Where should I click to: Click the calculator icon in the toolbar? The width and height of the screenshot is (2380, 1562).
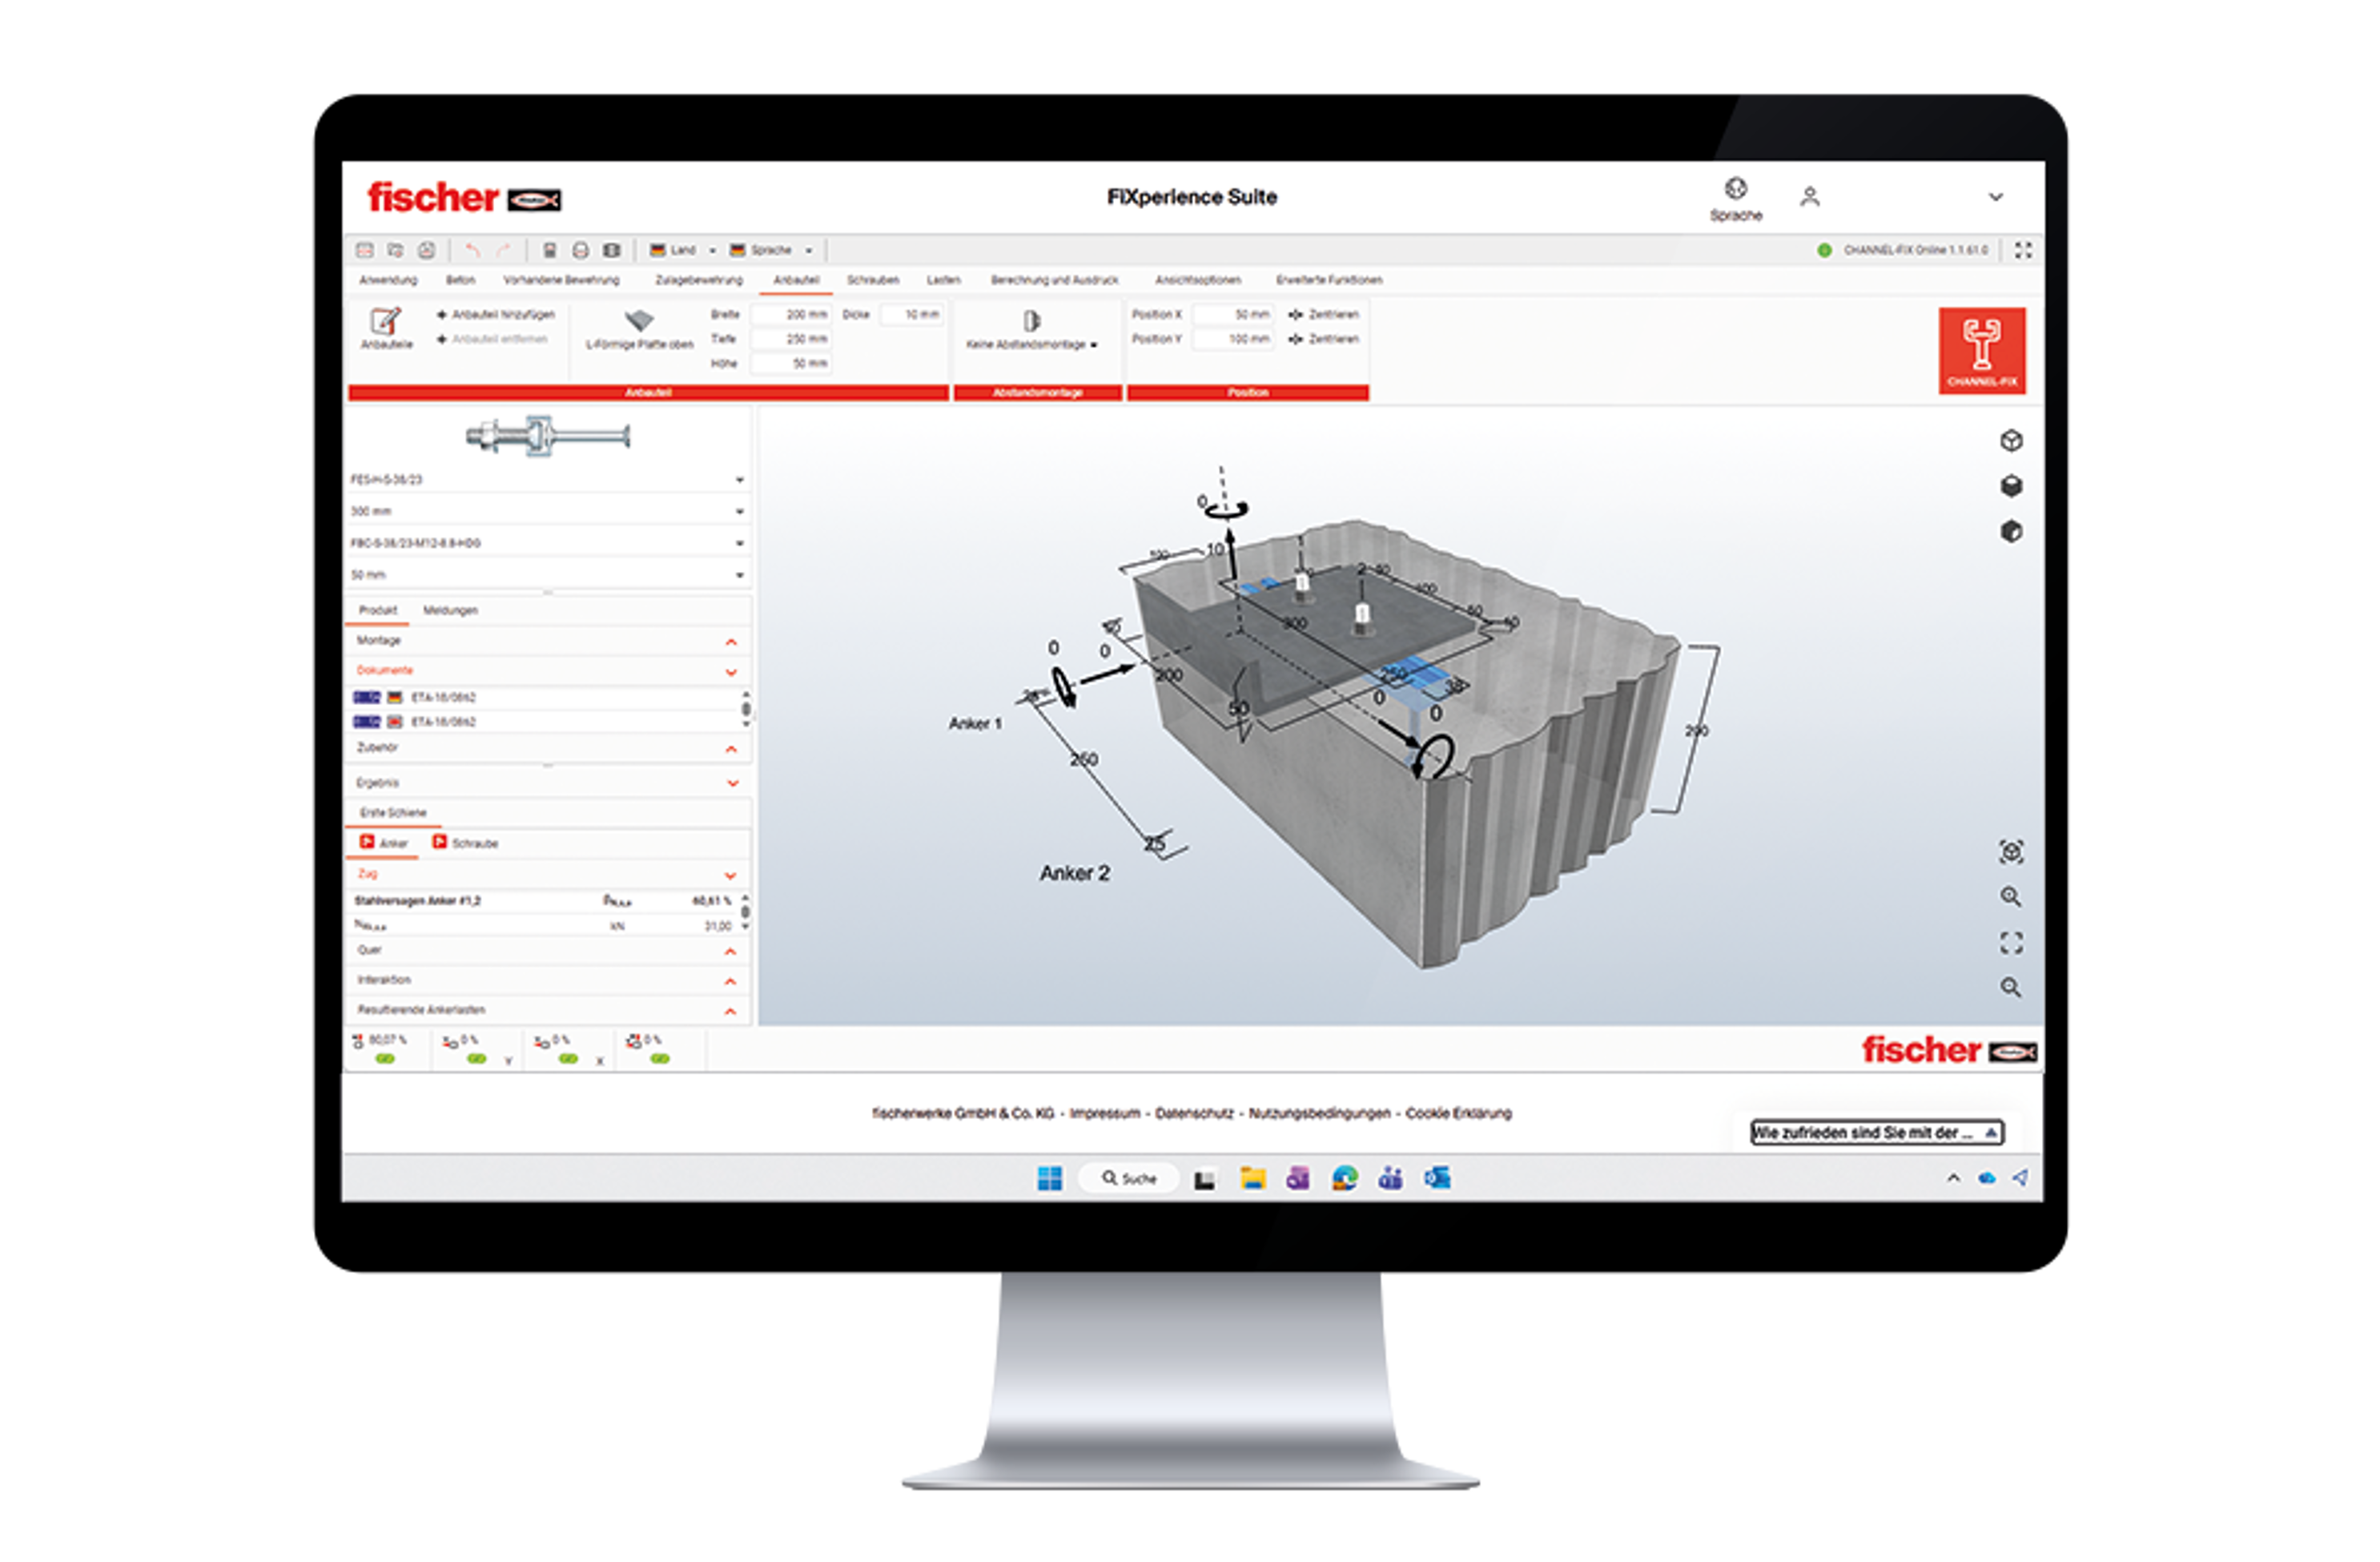(x=550, y=250)
